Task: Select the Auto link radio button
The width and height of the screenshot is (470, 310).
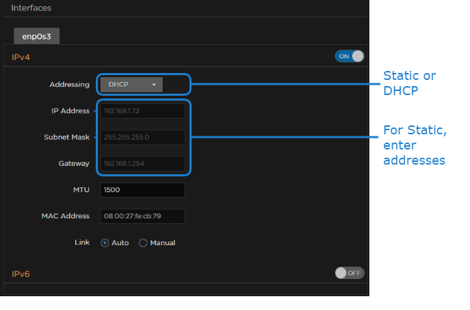Action: (105, 243)
